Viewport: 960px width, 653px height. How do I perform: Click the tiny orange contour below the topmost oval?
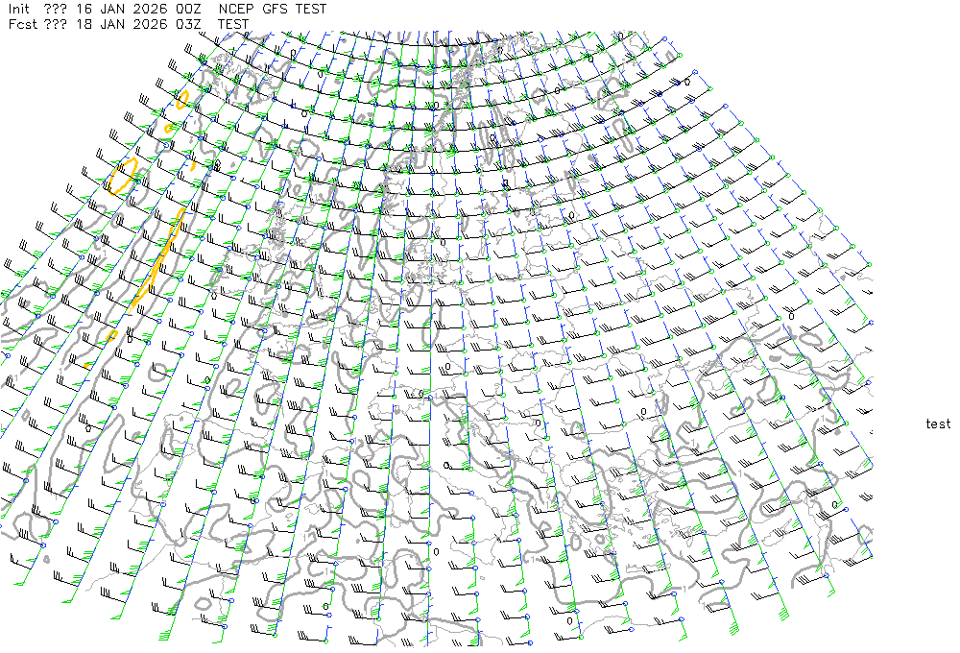[x=170, y=127]
